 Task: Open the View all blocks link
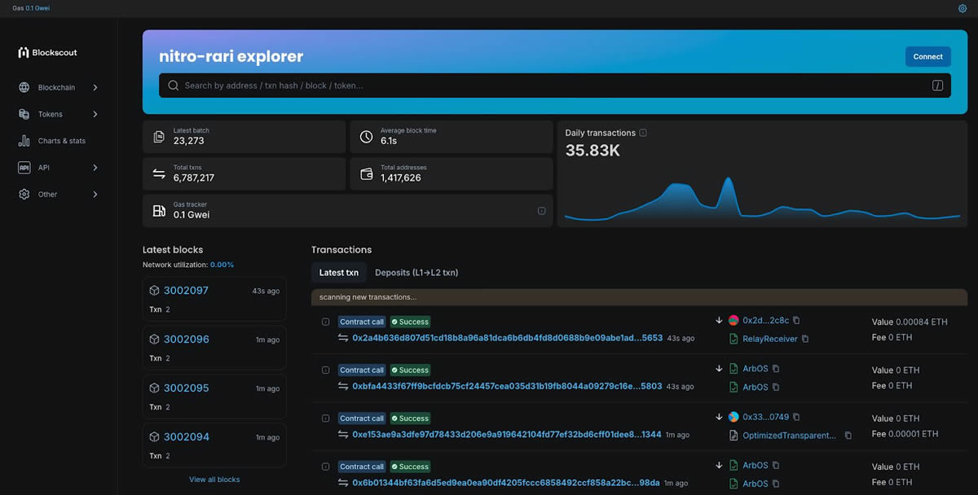click(x=214, y=480)
